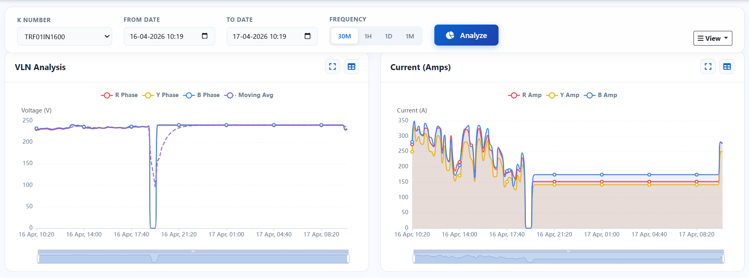Toggle R Phase series in legend
Viewport: 749px width, 278px height.
click(120, 95)
